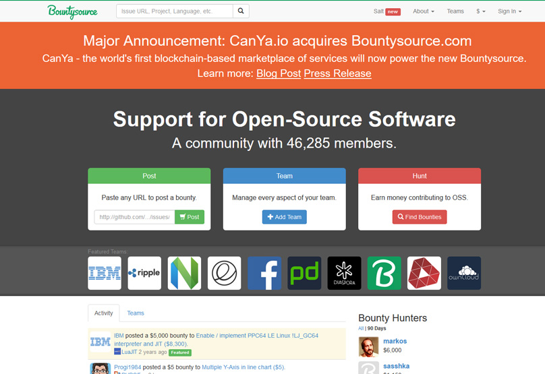Open Progi1984 user link

[127, 367]
